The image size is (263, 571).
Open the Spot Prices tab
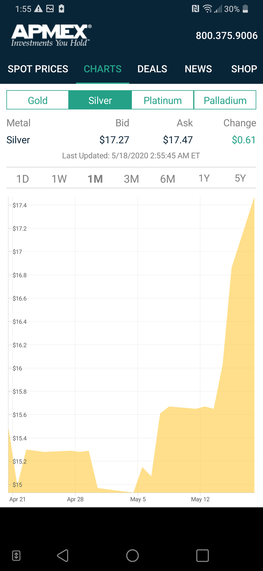tap(38, 69)
